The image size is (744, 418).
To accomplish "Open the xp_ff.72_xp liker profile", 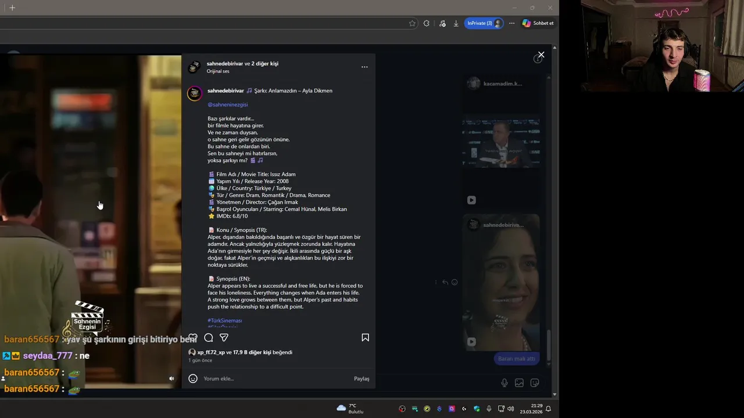I will (211, 352).
